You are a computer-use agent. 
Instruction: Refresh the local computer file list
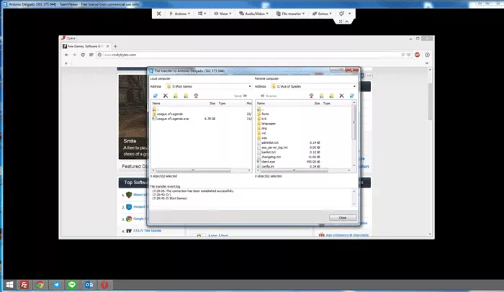(156, 96)
